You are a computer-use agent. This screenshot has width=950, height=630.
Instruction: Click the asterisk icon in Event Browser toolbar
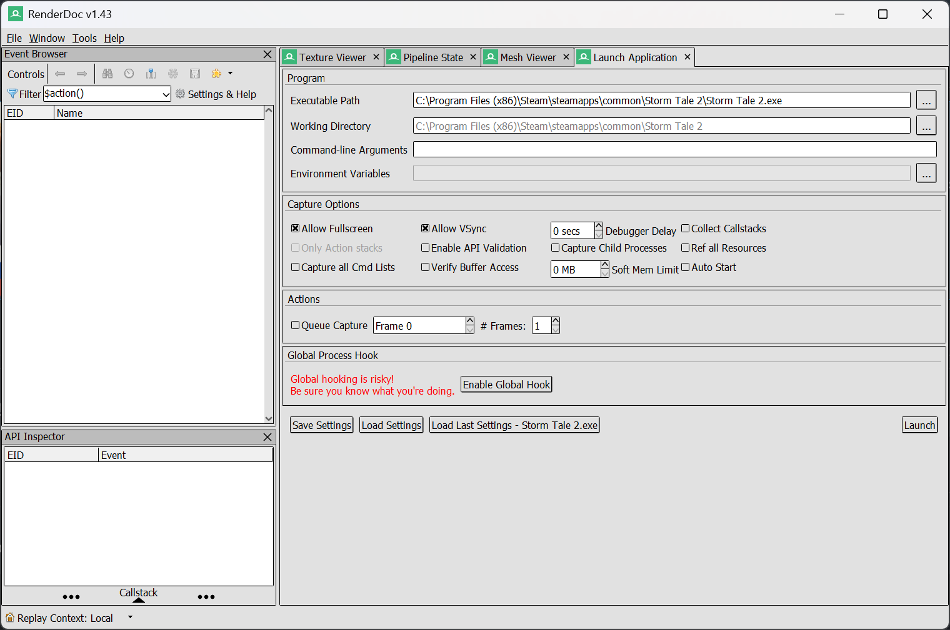pyautogui.click(x=173, y=74)
